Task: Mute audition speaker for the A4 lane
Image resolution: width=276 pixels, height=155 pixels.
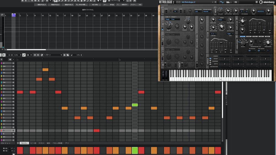Action: coord(13,63)
